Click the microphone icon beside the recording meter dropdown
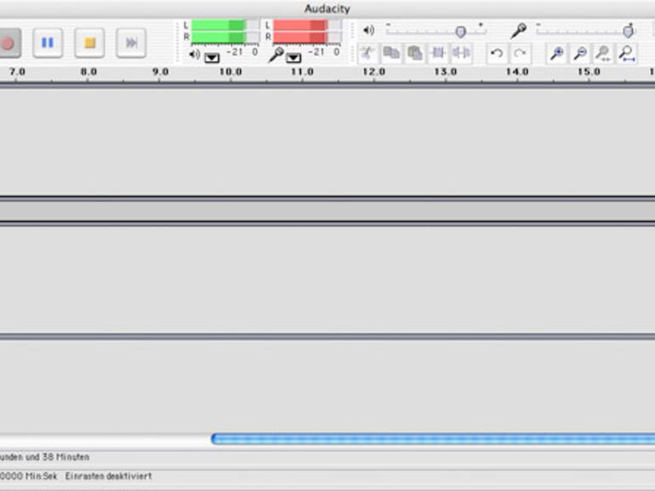Screen dimensions: 655x491 pos(276,54)
